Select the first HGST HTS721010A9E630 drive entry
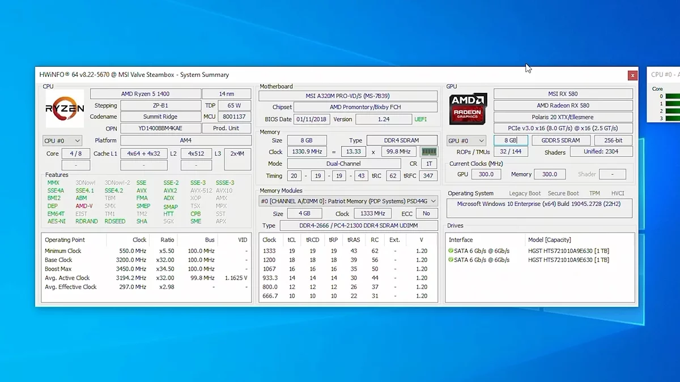 pyautogui.click(x=568, y=251)
